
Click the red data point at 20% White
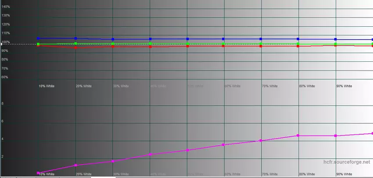(76, 47)
